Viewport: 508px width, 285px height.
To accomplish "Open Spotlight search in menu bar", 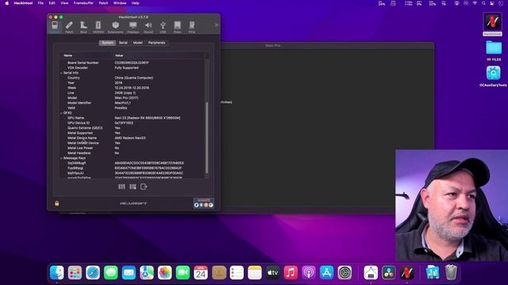I will [x=483, y=3].
